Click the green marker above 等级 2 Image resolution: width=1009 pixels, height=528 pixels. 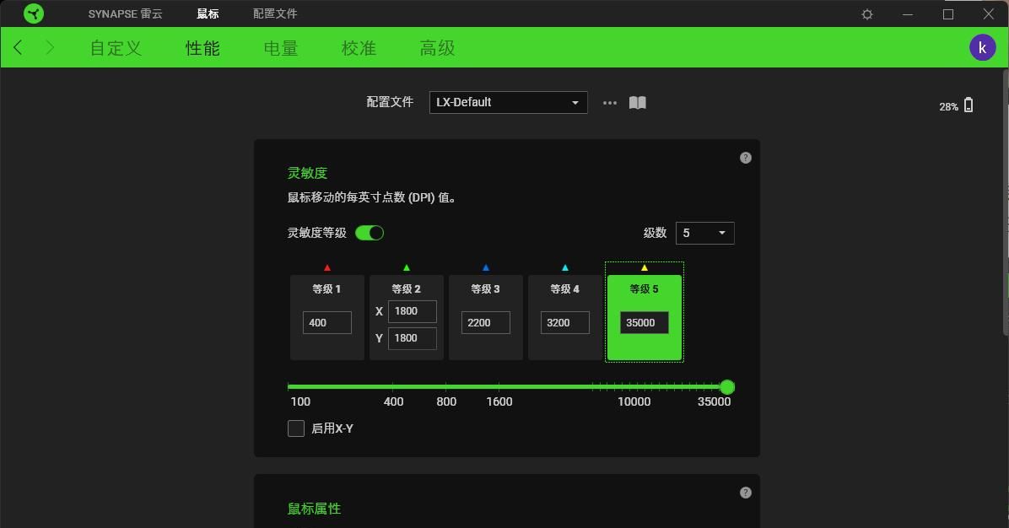click(x=406, y=267)
